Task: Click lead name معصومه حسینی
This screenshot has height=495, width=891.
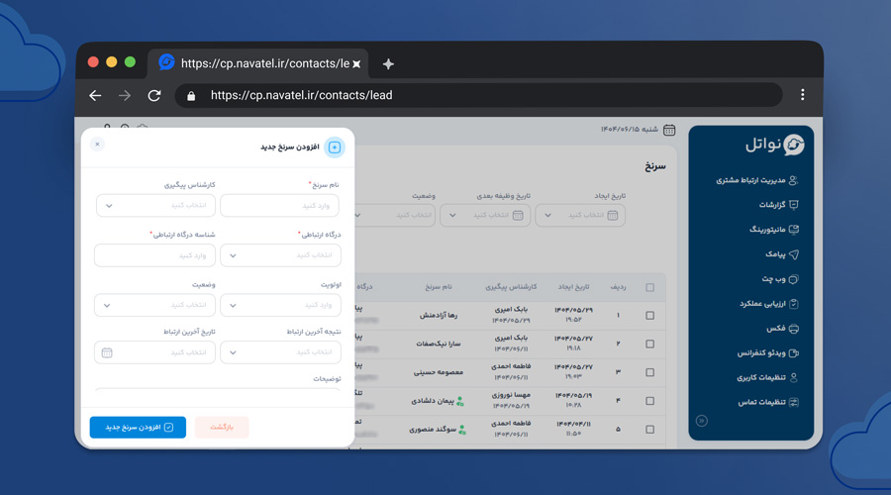Action: 439,373
